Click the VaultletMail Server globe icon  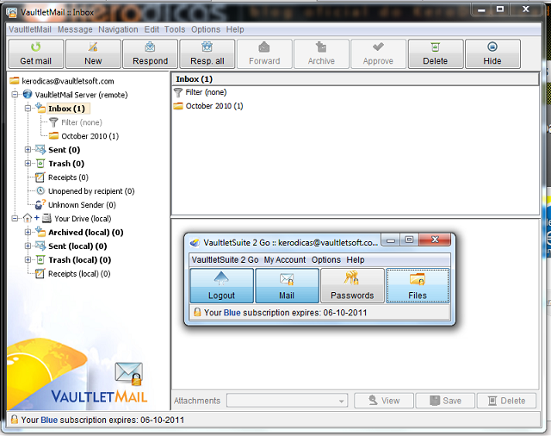point(28,94)
